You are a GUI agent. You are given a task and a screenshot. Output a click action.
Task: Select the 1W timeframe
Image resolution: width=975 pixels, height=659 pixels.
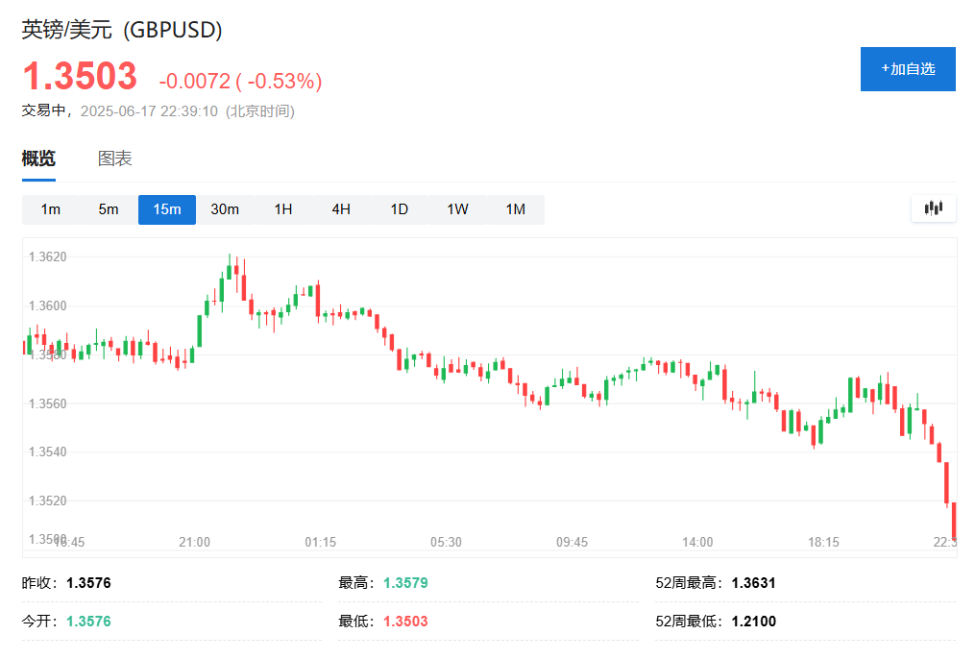click(457, 209)
